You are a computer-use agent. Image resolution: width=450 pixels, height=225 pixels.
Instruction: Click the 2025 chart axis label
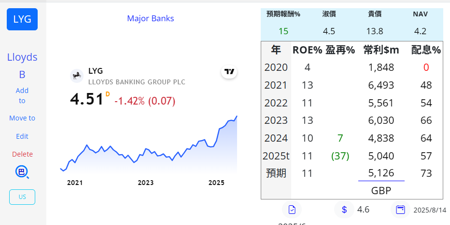pyautogui.click(x=216, y=183)
